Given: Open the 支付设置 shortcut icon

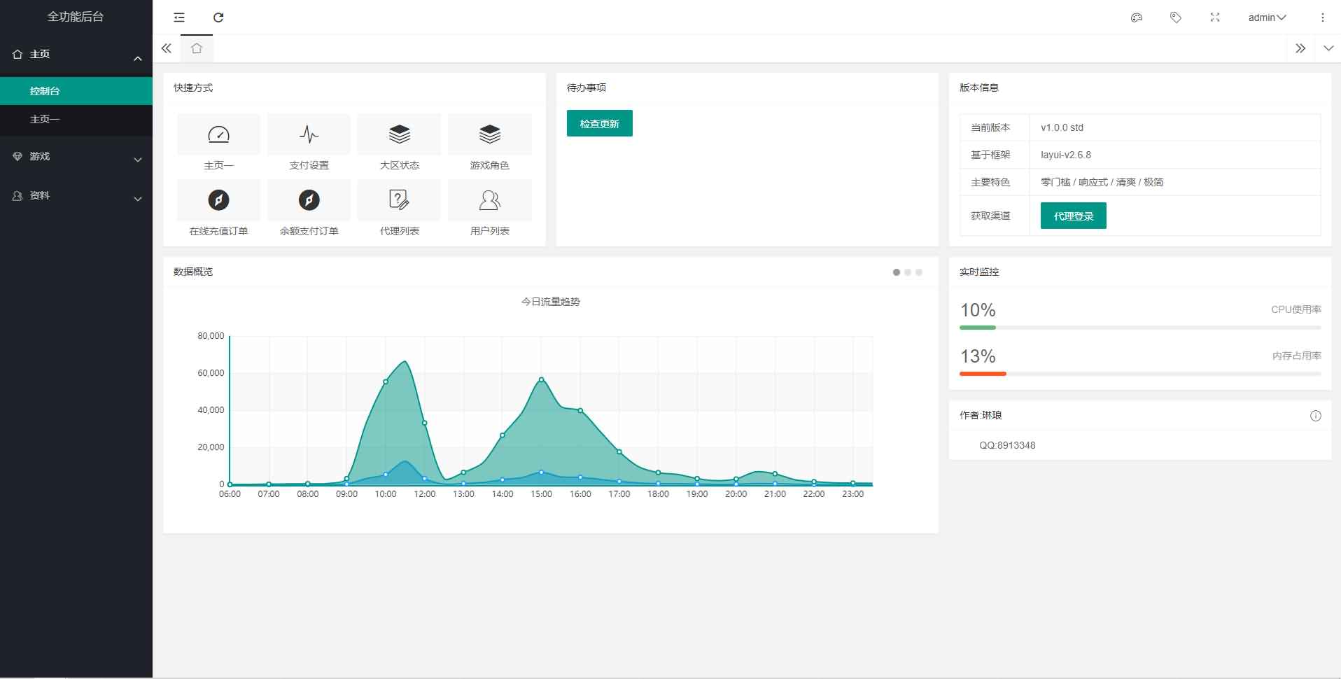Looking at the screenshot, I should tap(309, 134).
